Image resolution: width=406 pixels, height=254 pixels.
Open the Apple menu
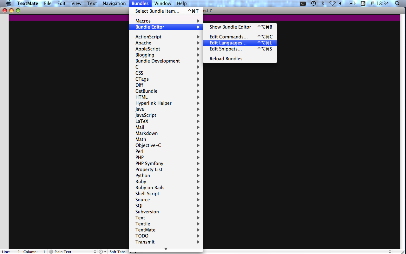(9, 3)
